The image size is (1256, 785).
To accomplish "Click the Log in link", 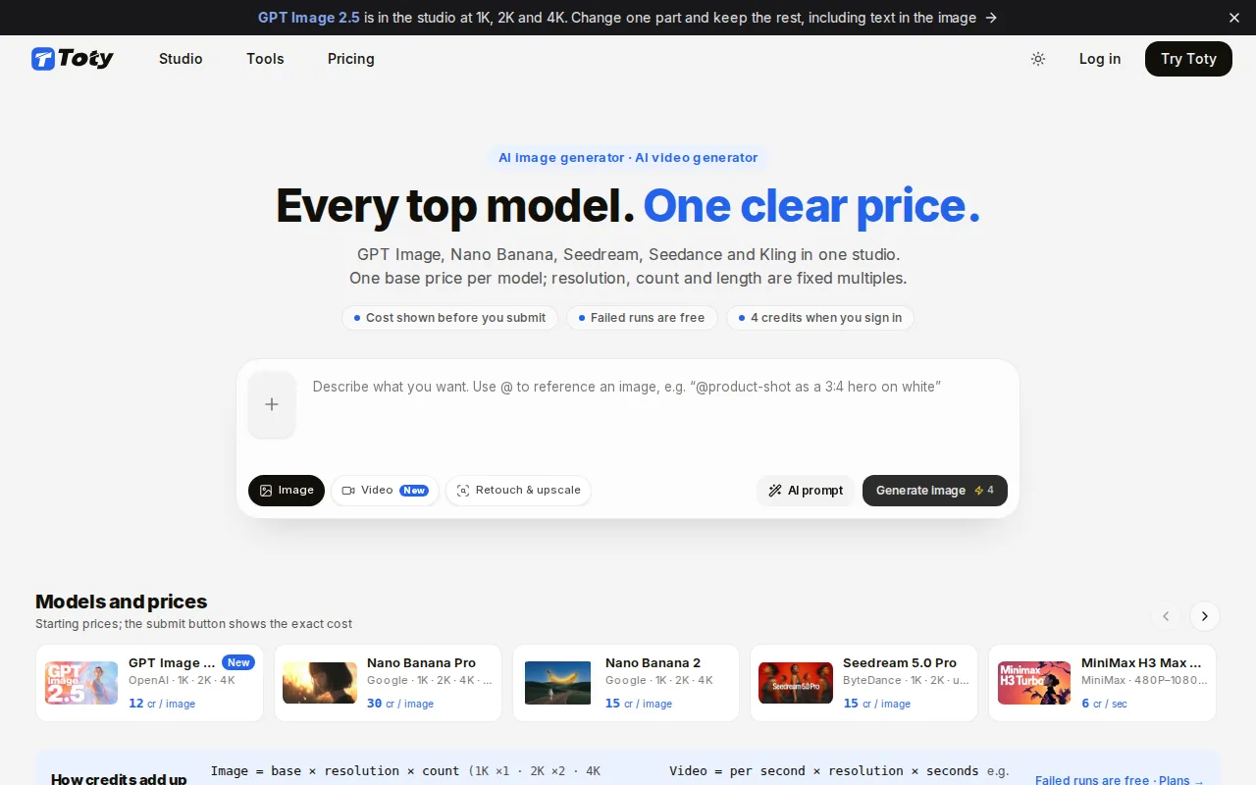I will tap(1100, 59).
